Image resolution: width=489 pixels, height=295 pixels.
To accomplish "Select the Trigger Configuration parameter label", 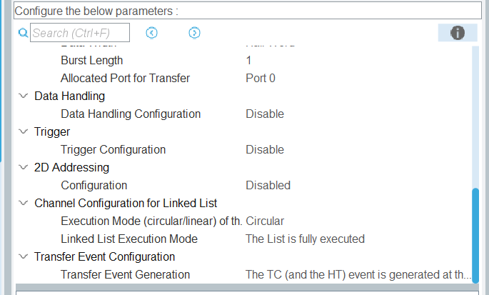I will click(x=113, y=149).
